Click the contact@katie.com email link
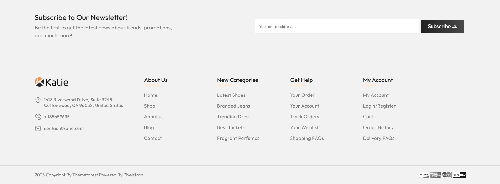The height and width of the screenshot is (184, 500). (64, 129)
